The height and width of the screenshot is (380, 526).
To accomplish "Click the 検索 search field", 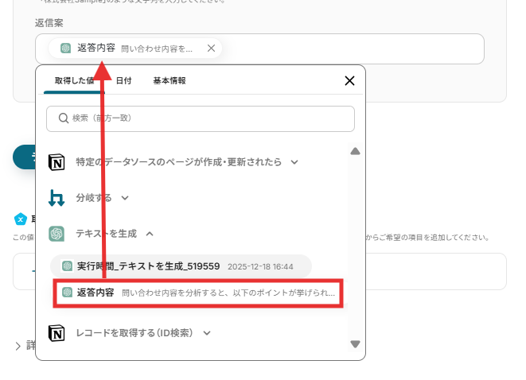I will [x=201, y=118].
